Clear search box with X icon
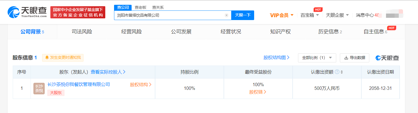The height and width of the screenshot is (113, 418). click(x=226, y=15)
